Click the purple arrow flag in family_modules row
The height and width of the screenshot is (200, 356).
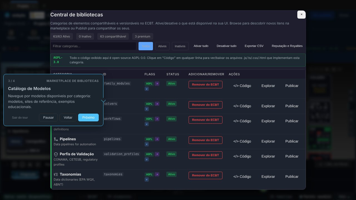pos(157,84)
